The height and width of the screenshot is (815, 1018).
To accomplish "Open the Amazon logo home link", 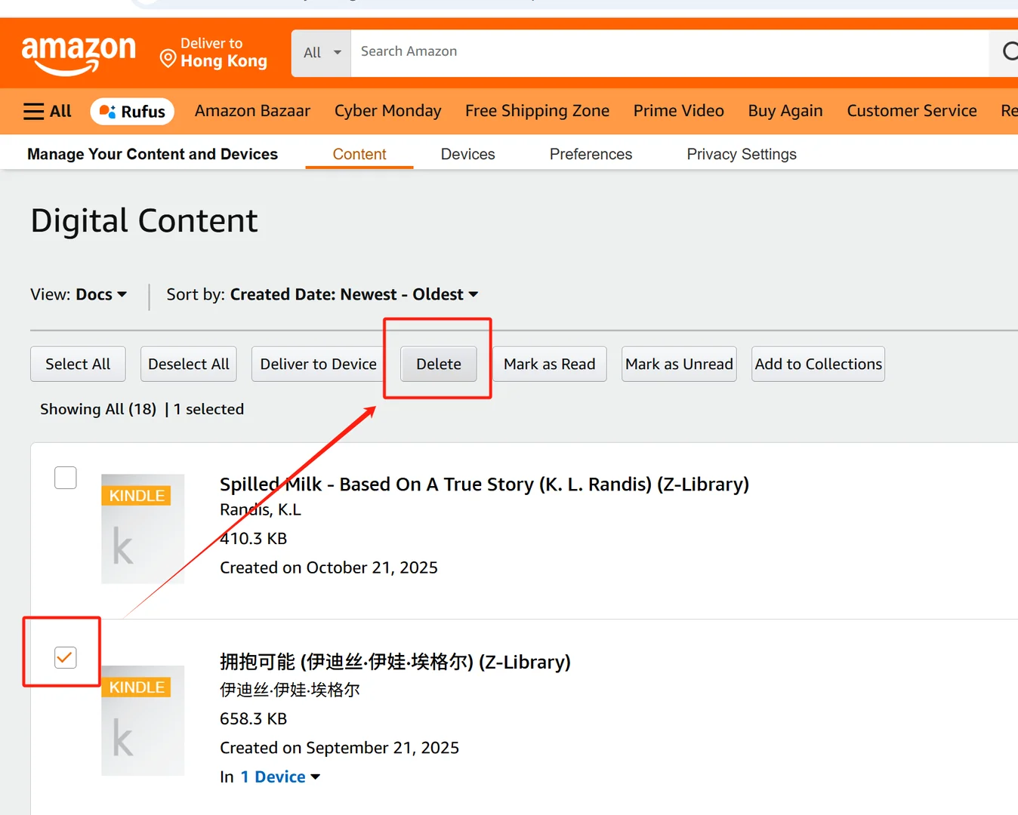I will tap(79, 55).
